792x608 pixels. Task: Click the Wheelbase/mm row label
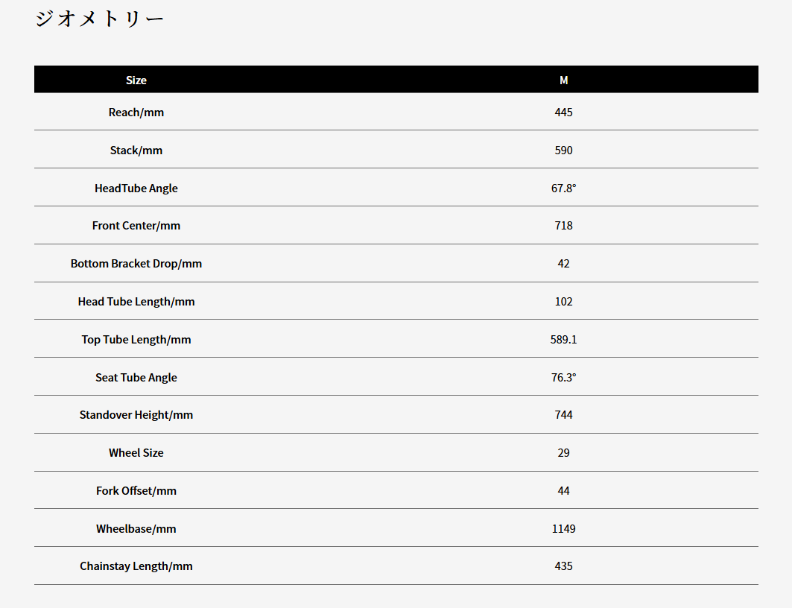point(136,529)
